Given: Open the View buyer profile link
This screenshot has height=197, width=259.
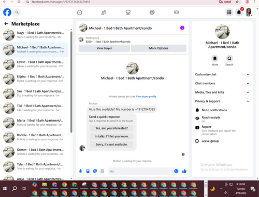Looking at the screenshot, I should point(146,97).
